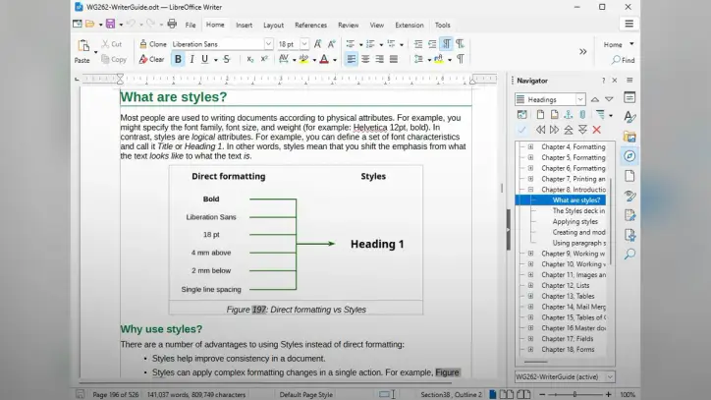Screen dimensions: 711x400
Task: Click the Paste clipboard icon
Action: pos(83,46)
